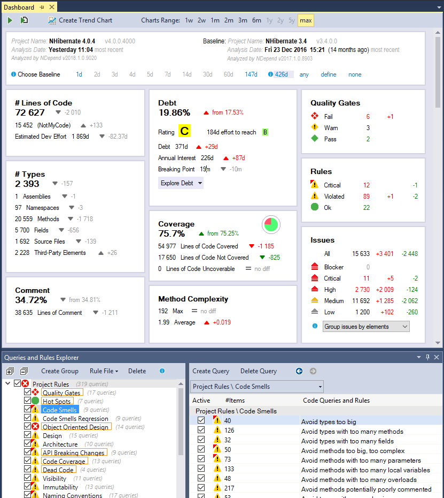Toggle the Project Rules checkbox
This screenshot has height=498, width=444.
pyautogui.click(x=18, y=383)
